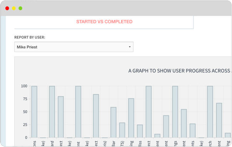Click the tall 'ing' bar near 75
Image resolution: width=232 pixels, height=147 pixels.
click(x=131, y=118)
